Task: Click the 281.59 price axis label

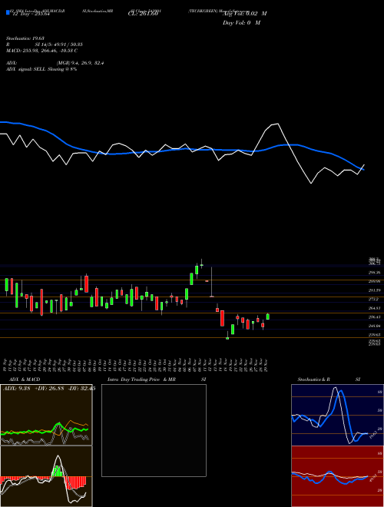Action: click(x=374, y=290)
